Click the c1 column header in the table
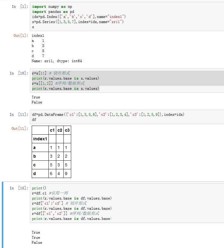The width and height of the screenshot is (224, 248). coord(52,130)
